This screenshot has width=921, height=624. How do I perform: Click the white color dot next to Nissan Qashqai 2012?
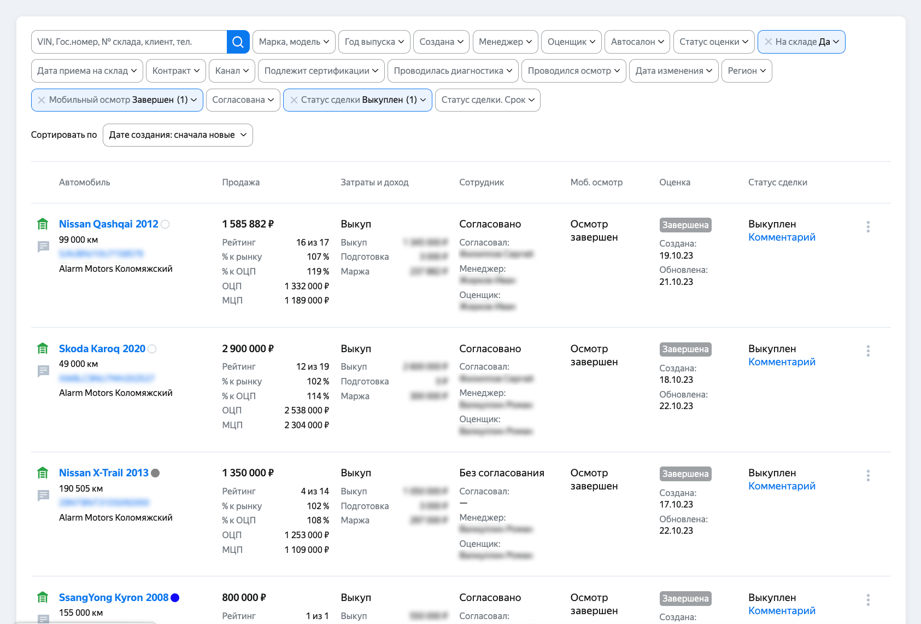[165, 224]
